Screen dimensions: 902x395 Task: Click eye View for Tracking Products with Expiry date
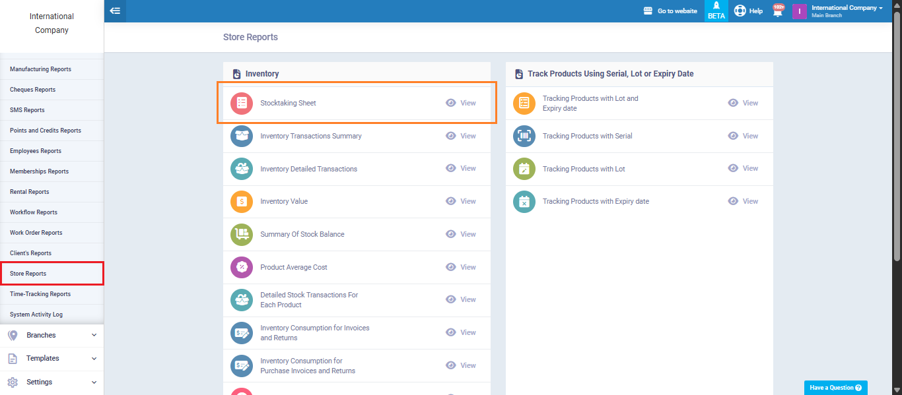pyautogui.click(x=743, y=201)
